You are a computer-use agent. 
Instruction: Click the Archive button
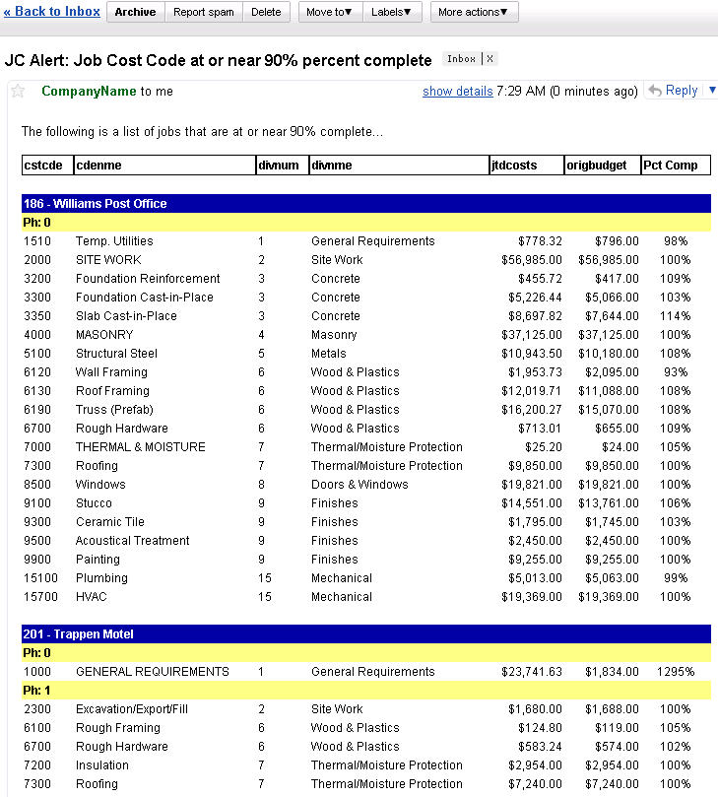coord(134,12)
